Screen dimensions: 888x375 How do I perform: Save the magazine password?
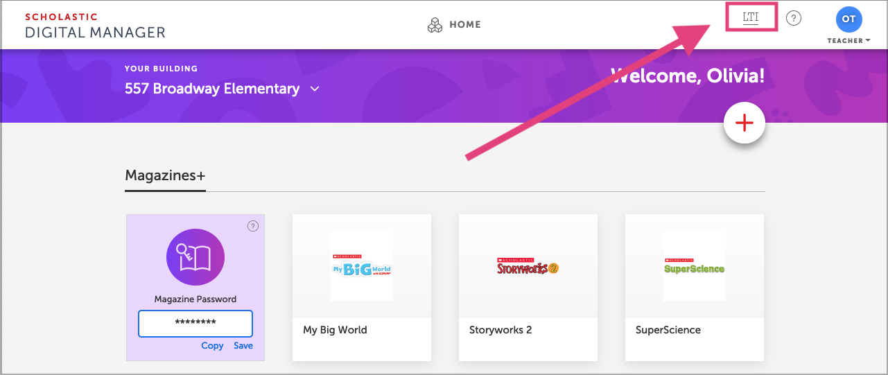coord(243,346)
